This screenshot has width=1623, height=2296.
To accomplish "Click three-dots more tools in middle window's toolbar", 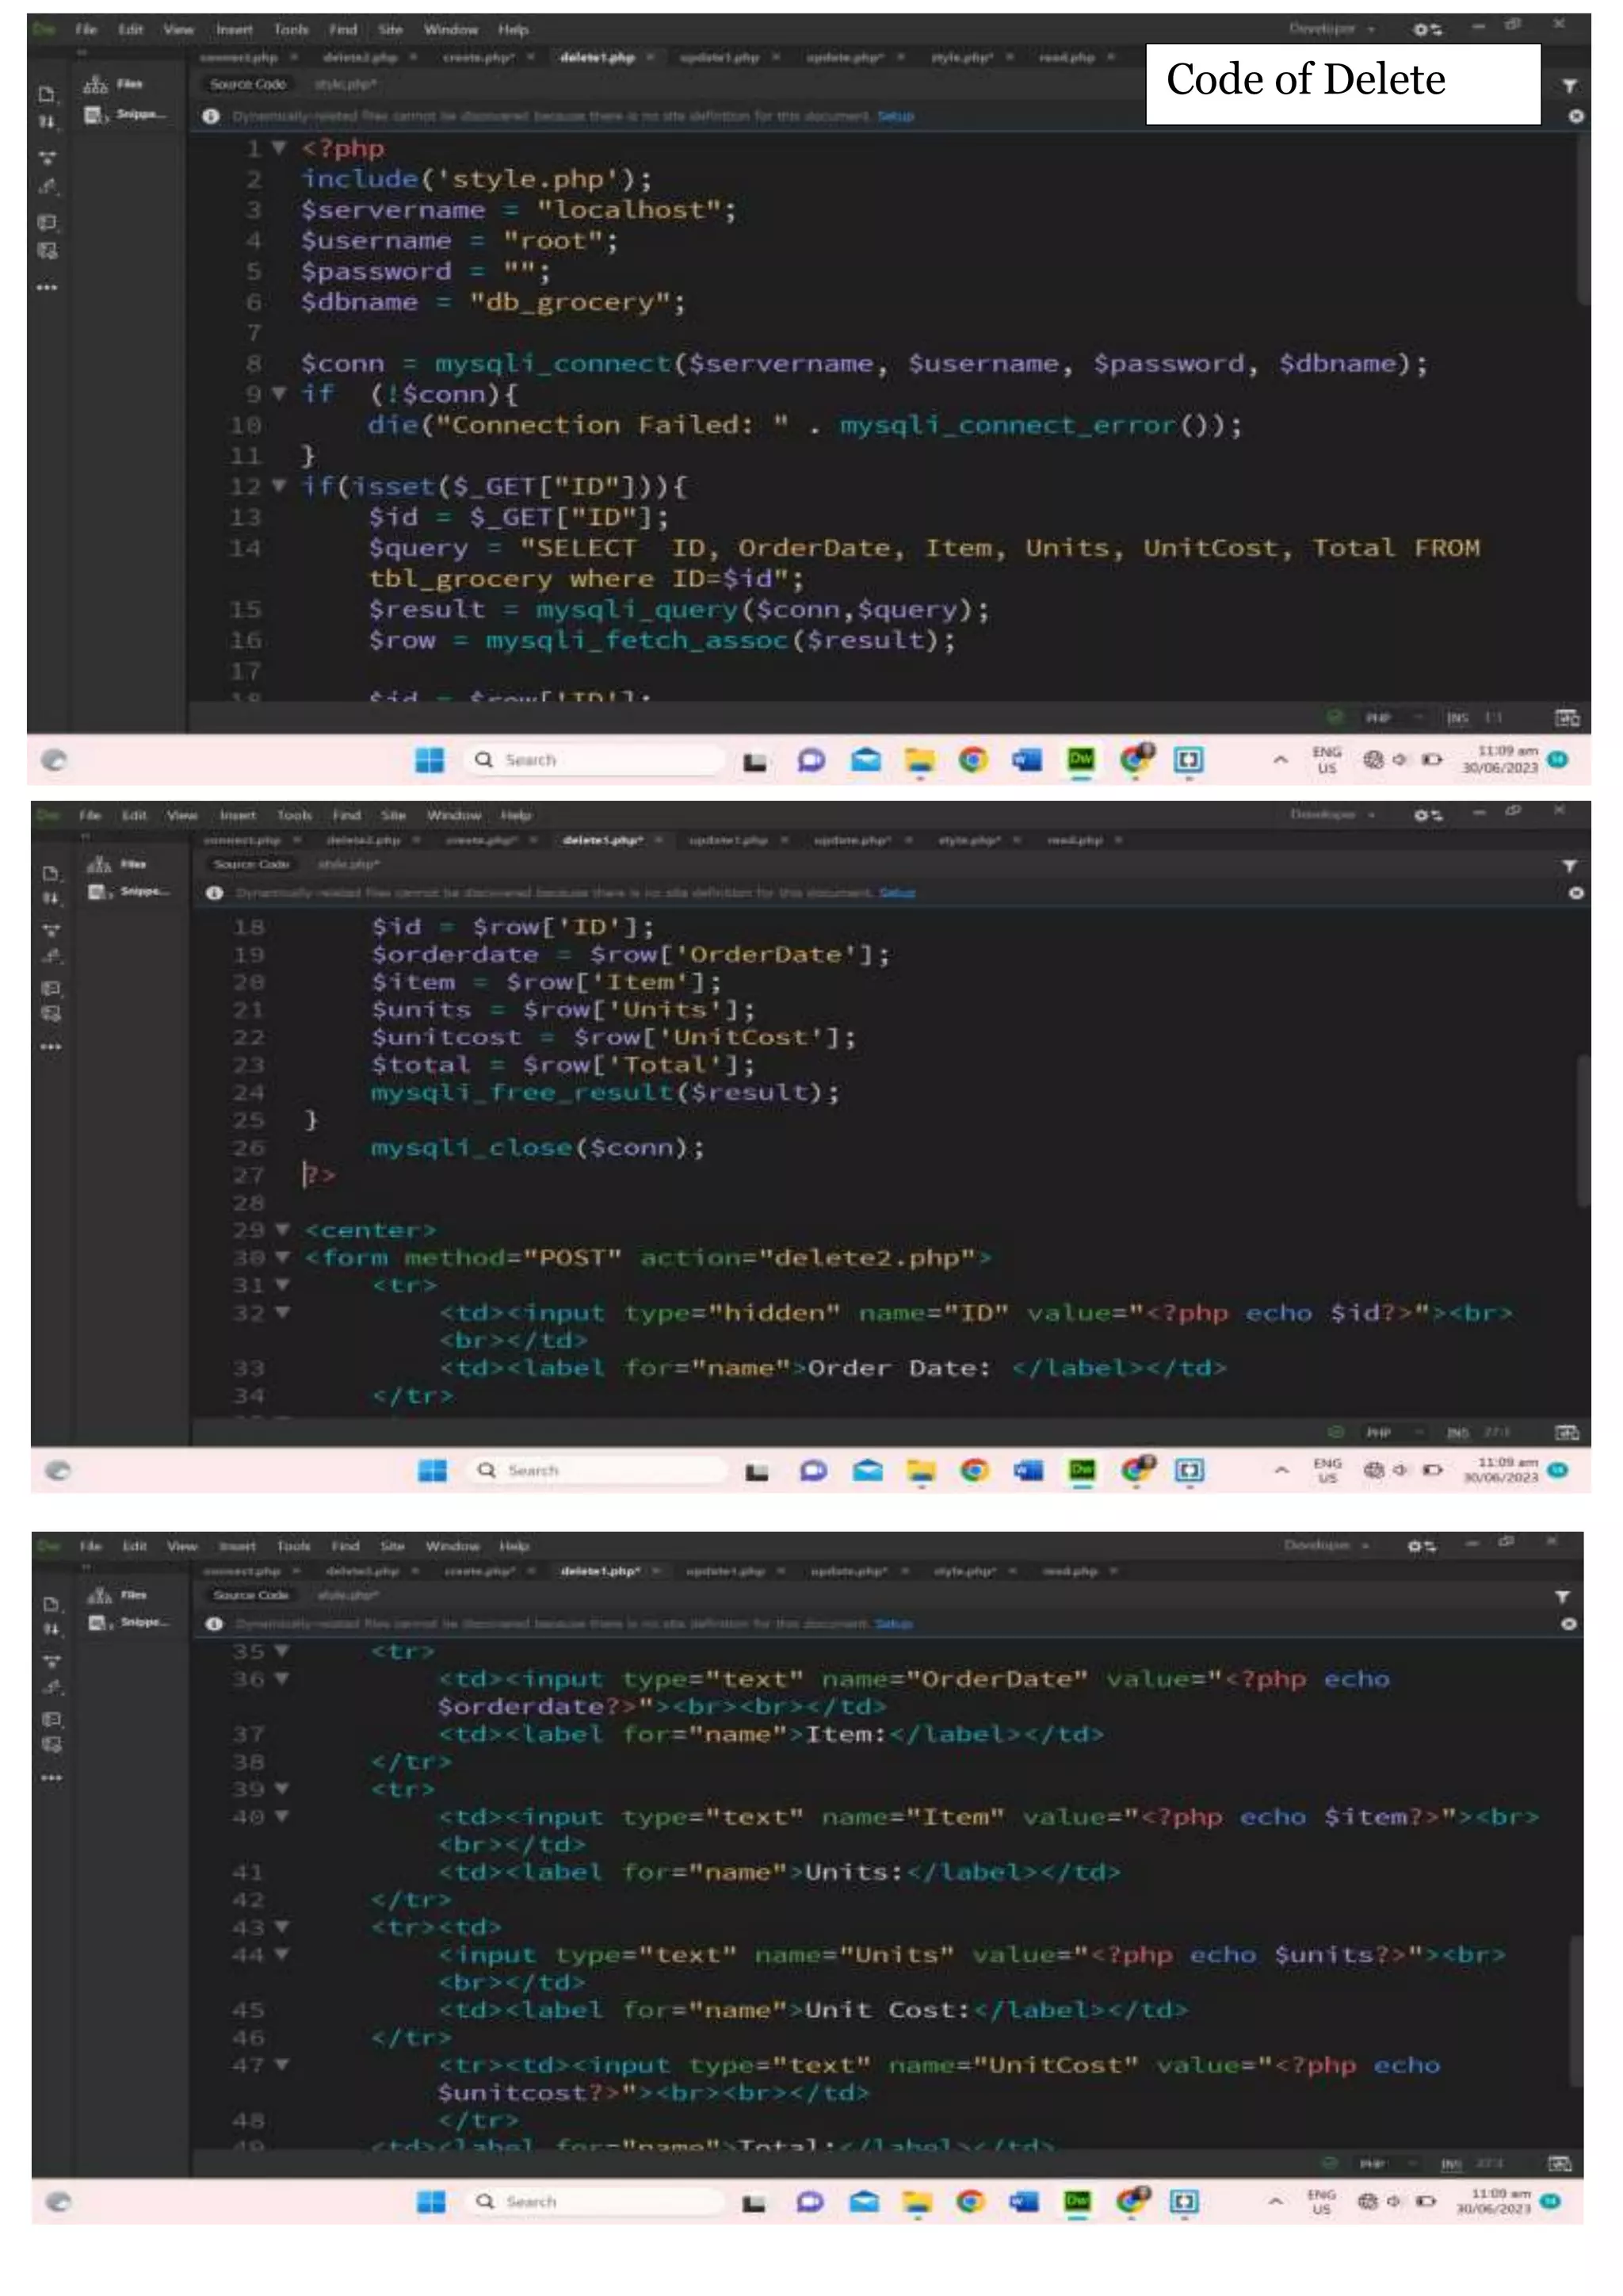I will (51, 1047).
